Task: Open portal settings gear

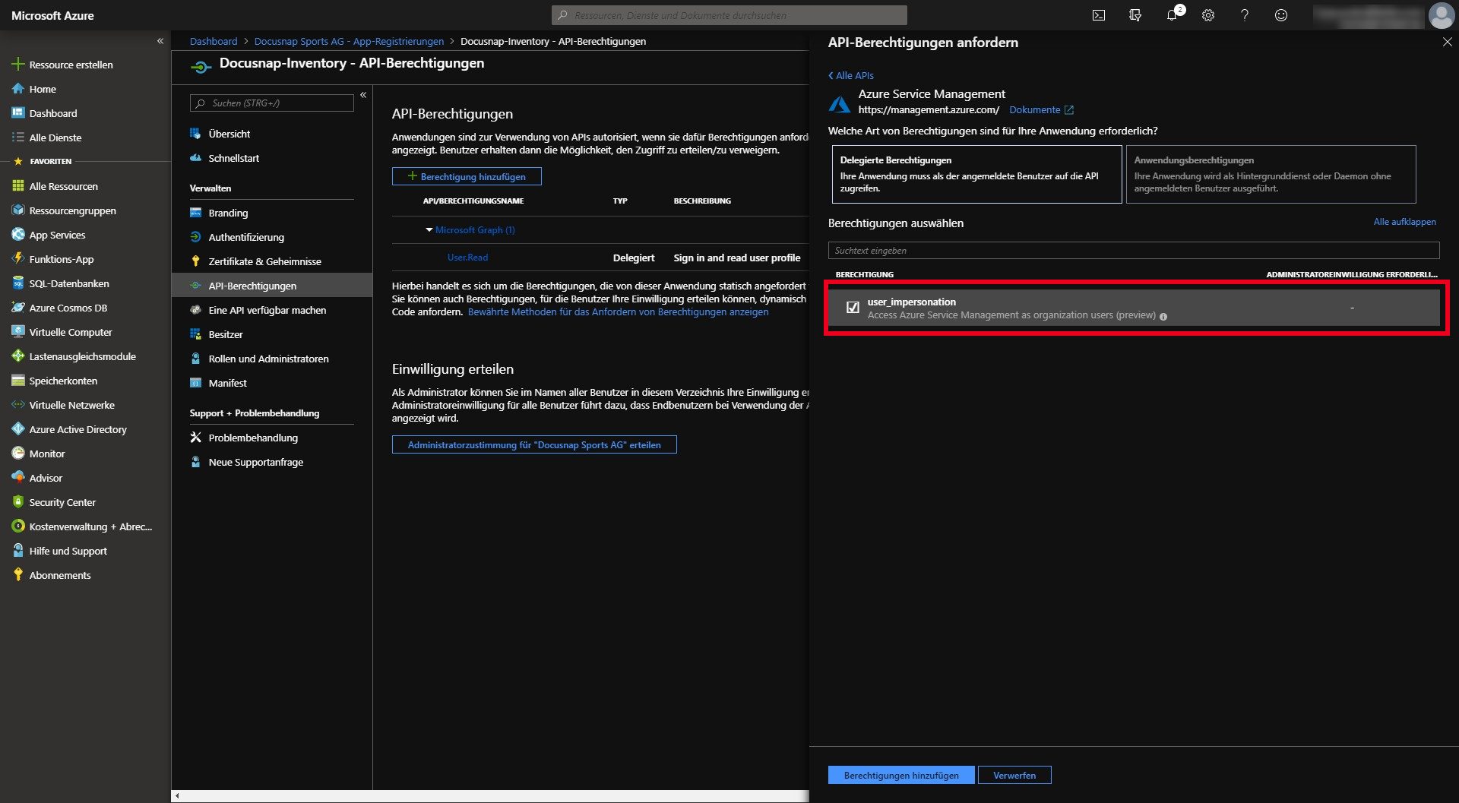Action: pos(1208,15)
